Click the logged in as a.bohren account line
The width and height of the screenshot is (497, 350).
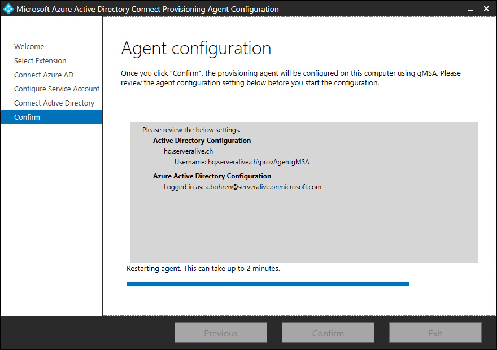(x=242, y=187)
